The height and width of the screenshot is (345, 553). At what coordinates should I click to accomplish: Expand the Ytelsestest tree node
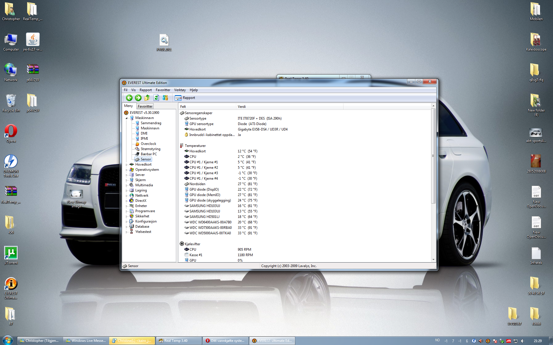coord(126,232)
